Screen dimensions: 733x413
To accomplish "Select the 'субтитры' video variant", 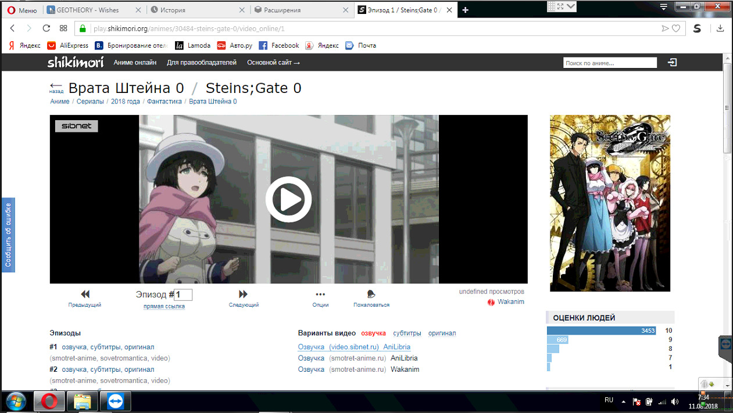I will click(407, 333).
